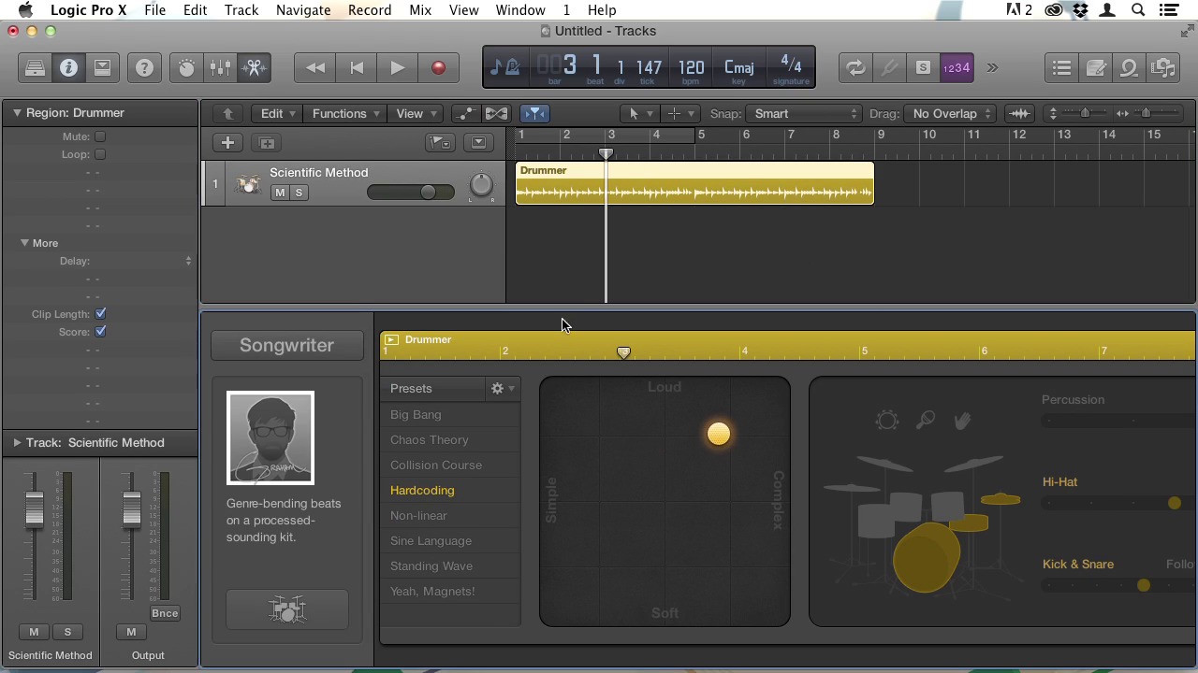Enable the region Mute checkbox
1198x673 pixels.
pos(100,136)
